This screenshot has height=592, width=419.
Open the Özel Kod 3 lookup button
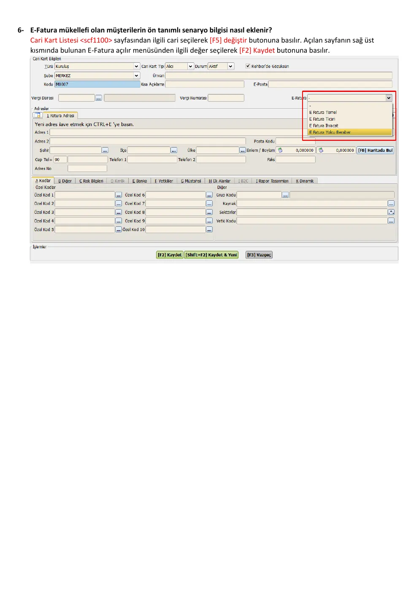pos(119,213)
